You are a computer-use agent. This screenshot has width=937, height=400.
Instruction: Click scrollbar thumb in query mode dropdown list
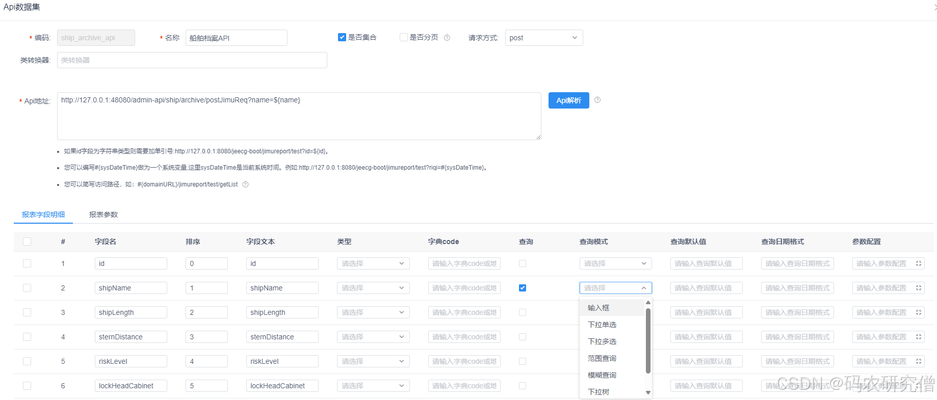tap(648, 340)
